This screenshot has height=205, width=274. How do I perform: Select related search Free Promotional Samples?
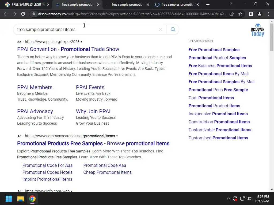click(214, 50)
